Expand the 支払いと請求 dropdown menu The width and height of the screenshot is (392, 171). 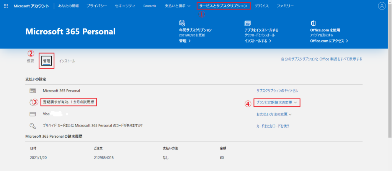[x=178, y=6]
